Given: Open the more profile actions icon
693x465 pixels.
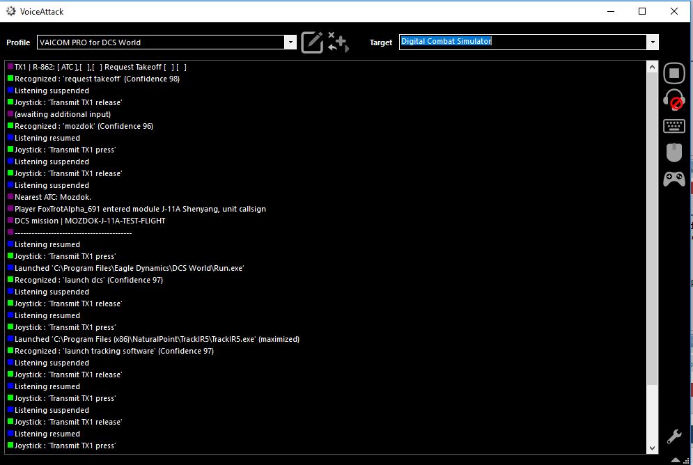Looking at the screenshot, I should 338,42.
